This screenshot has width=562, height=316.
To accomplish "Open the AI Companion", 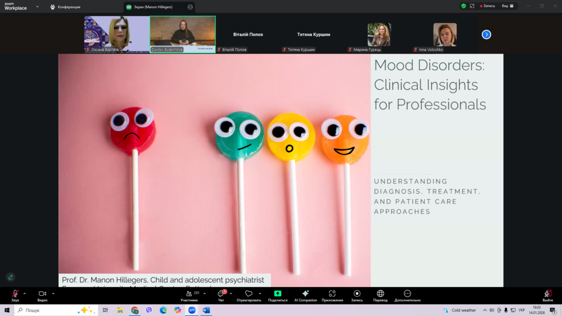I will click(x=305, y=294).
